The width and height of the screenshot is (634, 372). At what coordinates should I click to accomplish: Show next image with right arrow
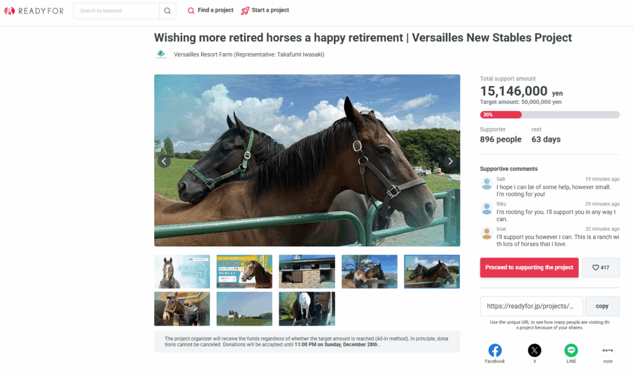point(451,161)
